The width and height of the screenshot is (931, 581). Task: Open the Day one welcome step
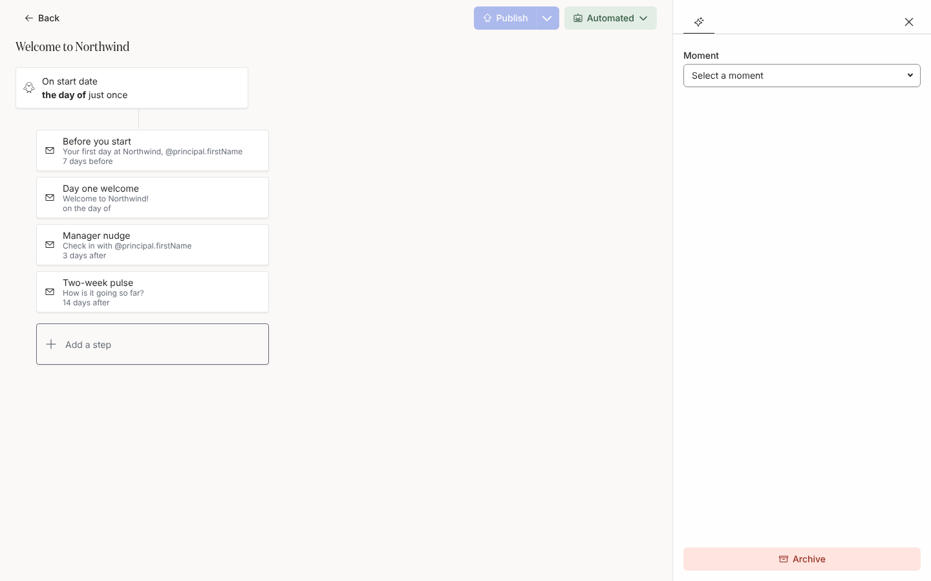153,198
